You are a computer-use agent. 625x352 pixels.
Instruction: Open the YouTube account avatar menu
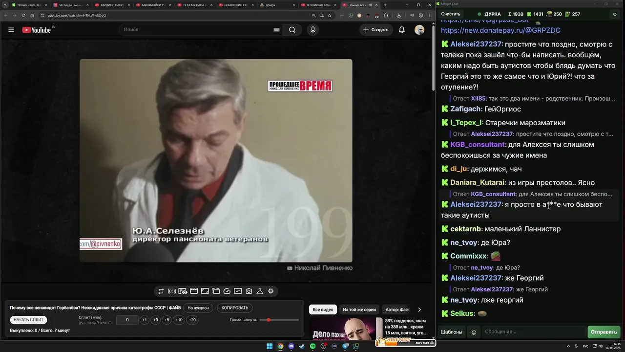pos(419,30)
